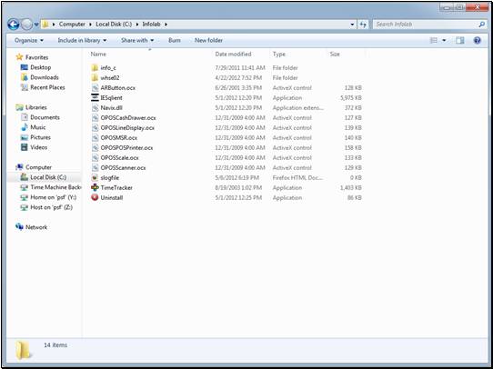Click the slogfile Firefox document icon

[x=95, y=177]
